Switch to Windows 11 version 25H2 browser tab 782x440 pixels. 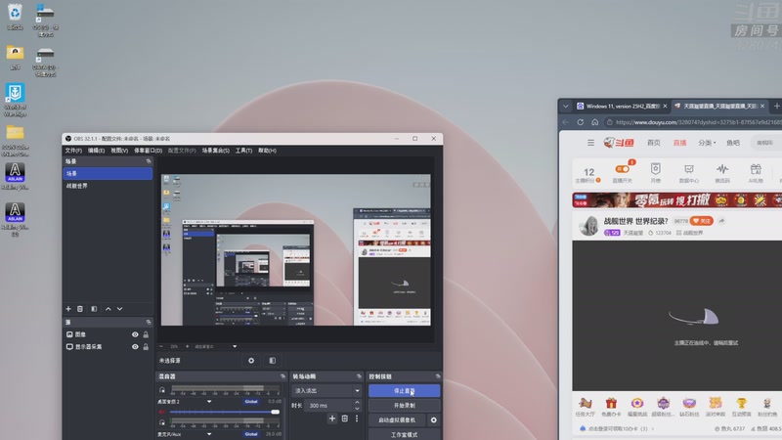pyautogui.click(x=622, y=106)
